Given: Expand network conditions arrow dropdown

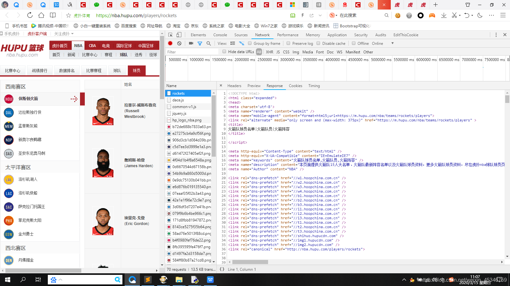Looking at the screenshot, I should click(392, 43).
